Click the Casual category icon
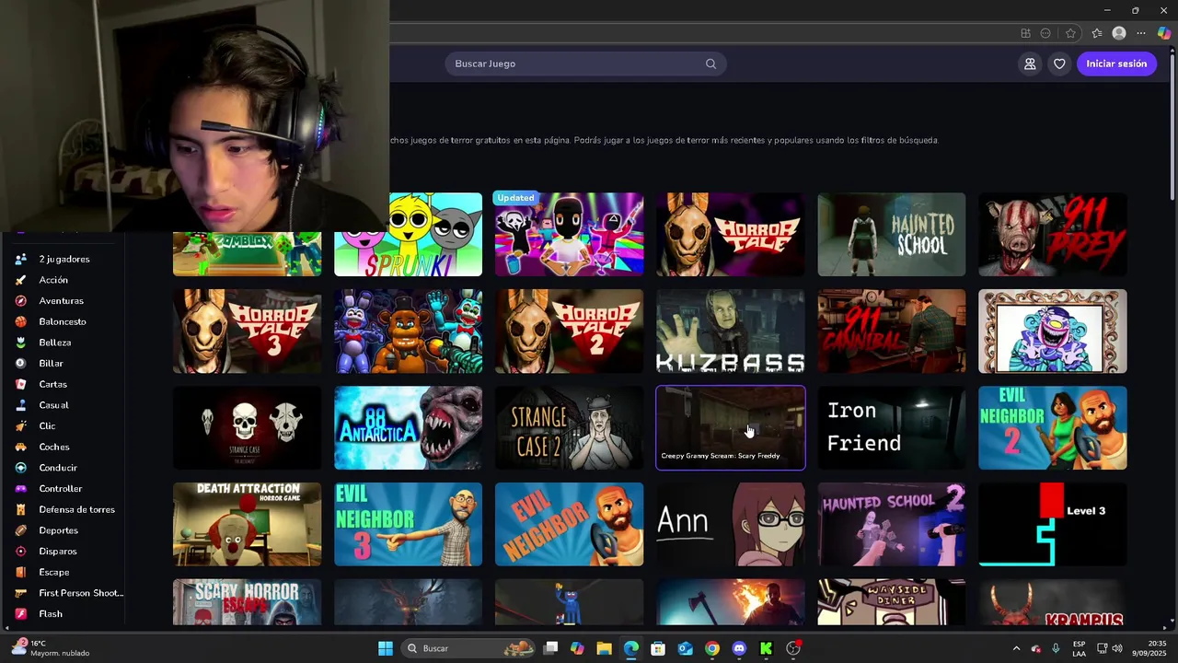This screenshot has height=663, width=1178. [20, 405]
